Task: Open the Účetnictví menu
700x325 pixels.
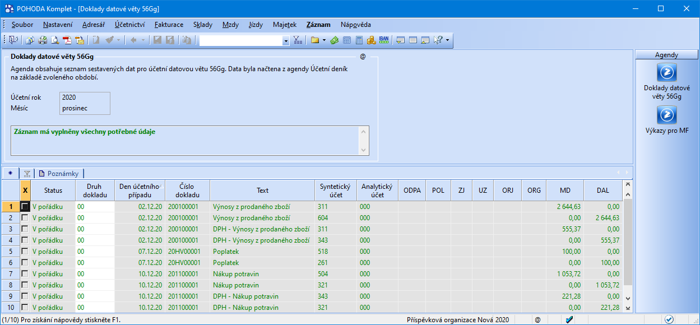Action: (130, 25)
